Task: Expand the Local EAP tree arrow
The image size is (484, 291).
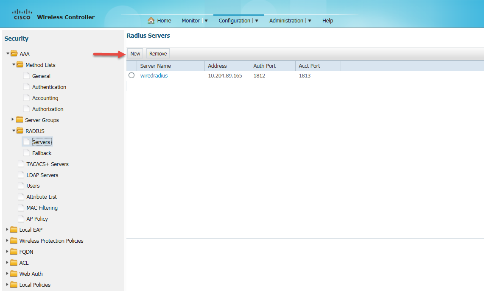Action: click(x=7, y=229)
